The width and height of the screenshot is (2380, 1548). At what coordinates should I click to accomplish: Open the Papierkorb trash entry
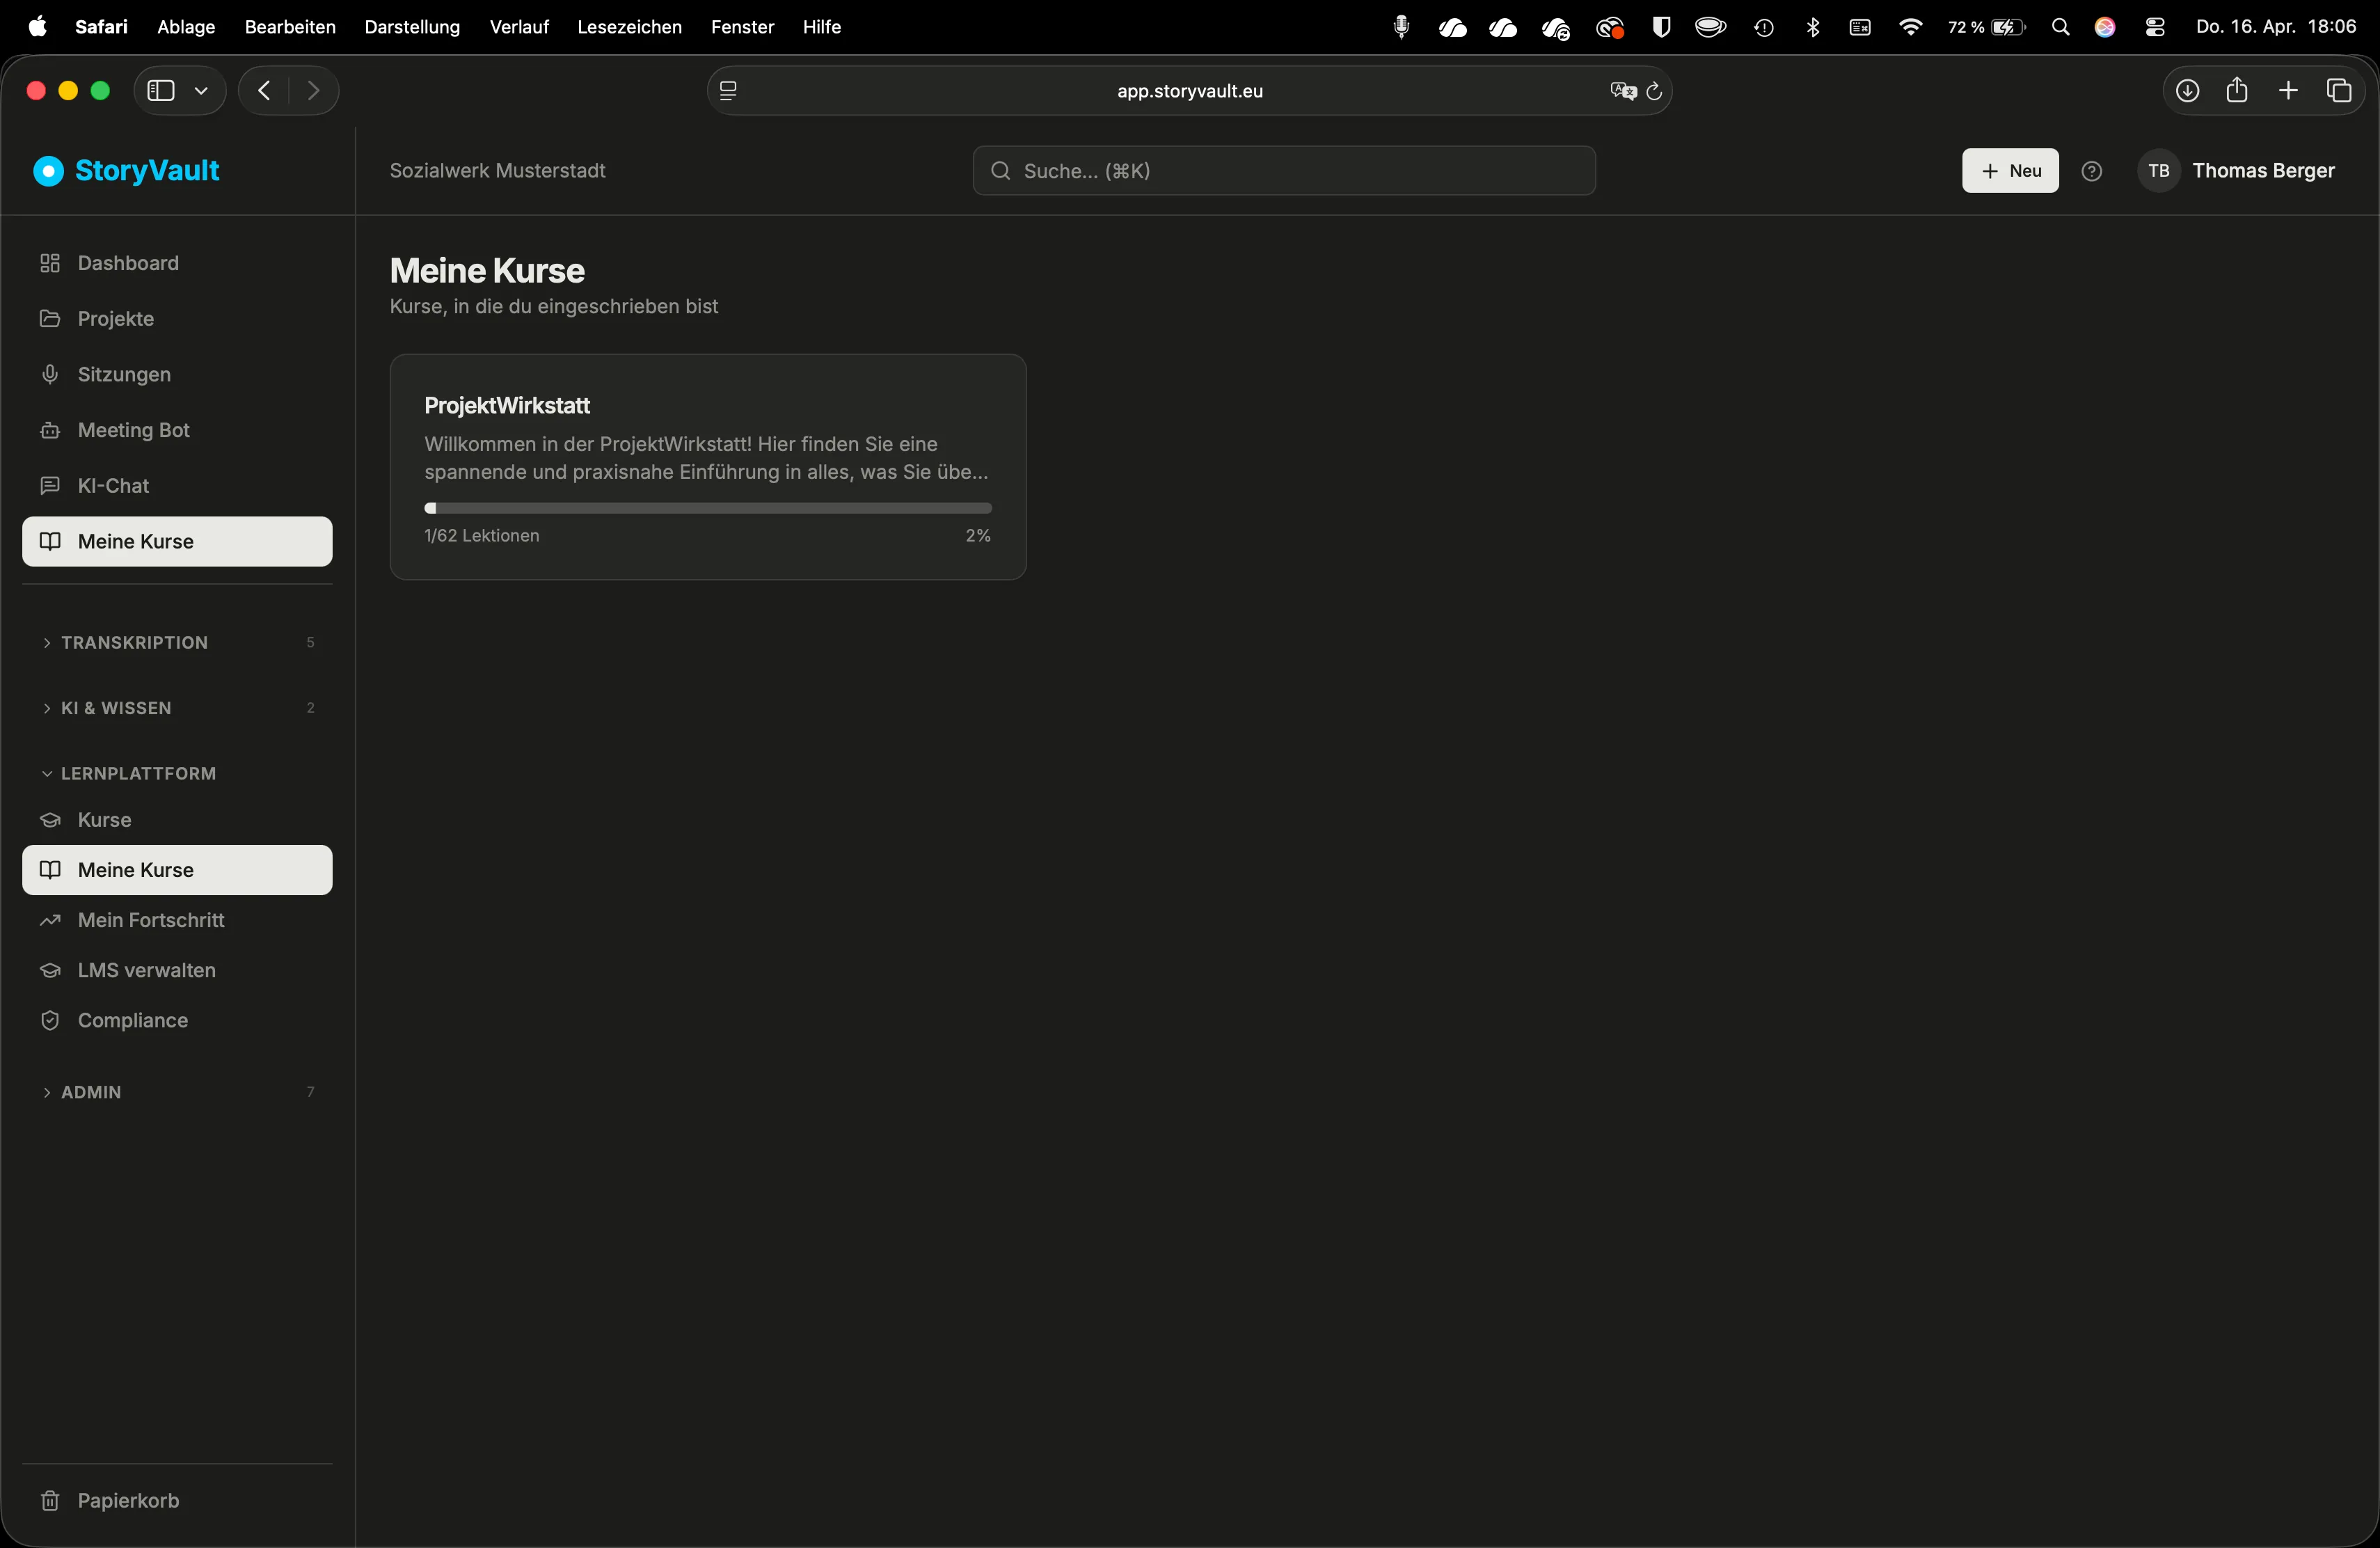(x=177, y=1500)
